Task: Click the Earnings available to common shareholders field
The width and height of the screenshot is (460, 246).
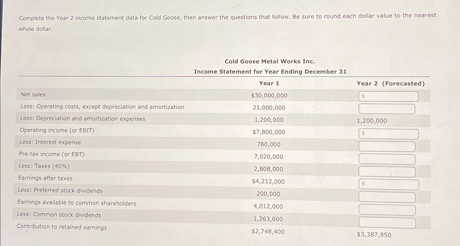Action: coord(387,210)
